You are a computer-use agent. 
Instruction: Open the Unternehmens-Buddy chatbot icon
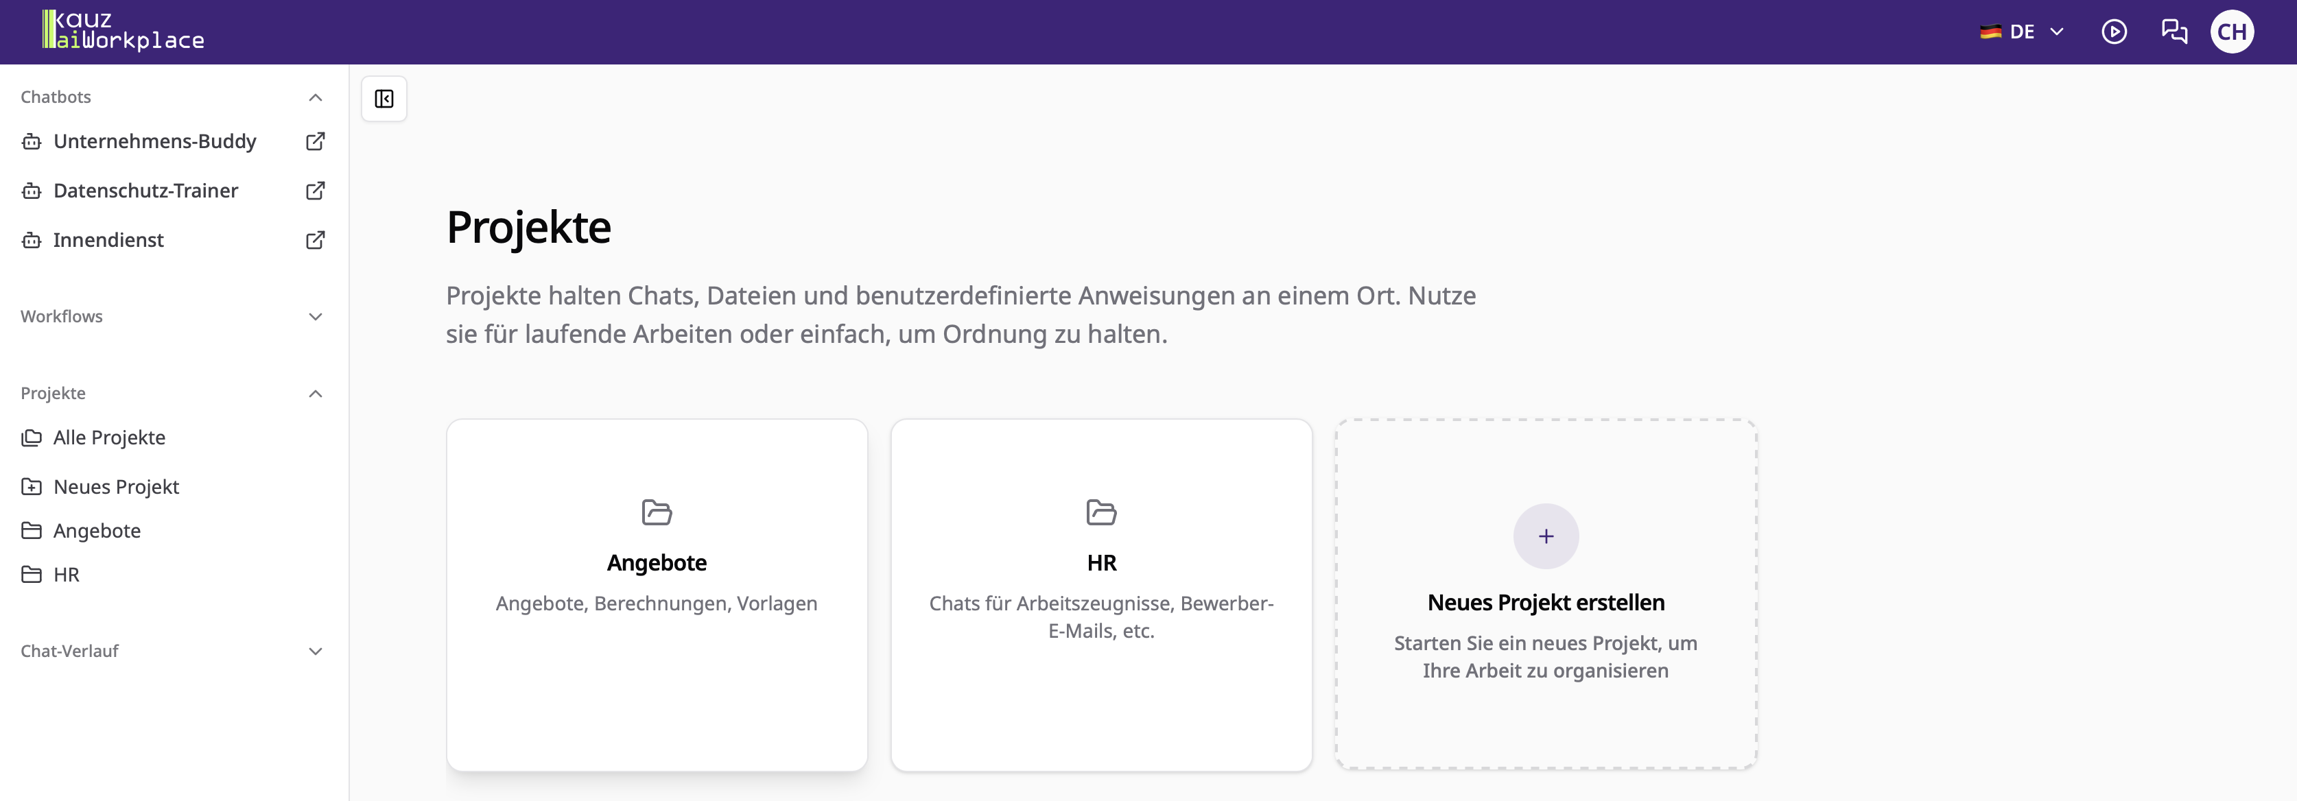(32, 141)
